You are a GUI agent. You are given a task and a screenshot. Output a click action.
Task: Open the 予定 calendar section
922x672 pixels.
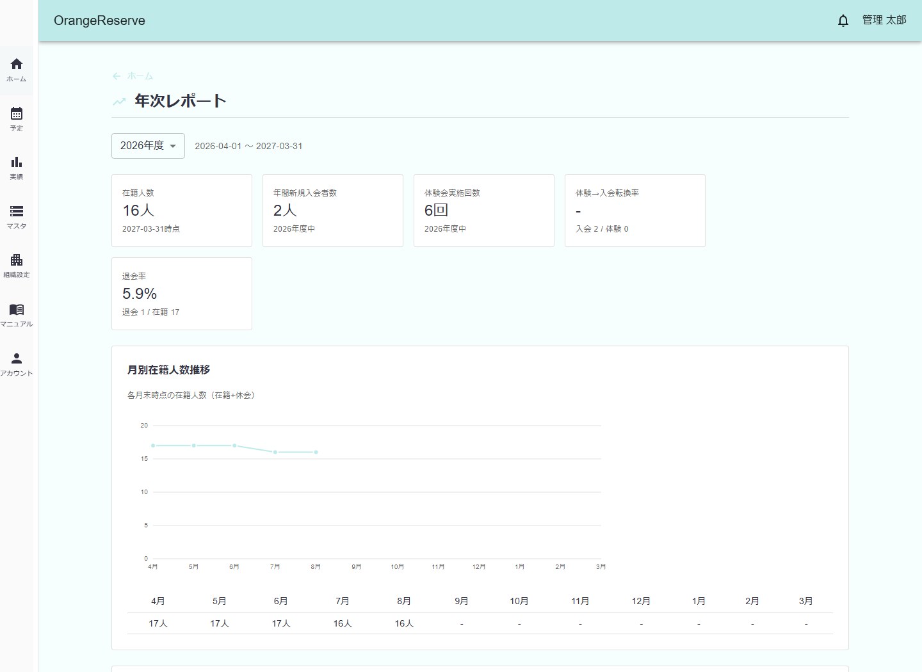17,120
